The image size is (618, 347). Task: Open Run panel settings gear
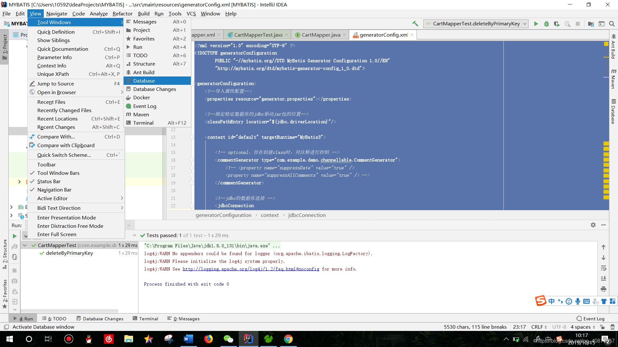tap(593, 225)
